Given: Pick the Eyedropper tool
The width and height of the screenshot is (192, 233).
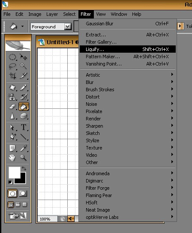Looking at the screenshot, I should pyautogui.click(x=24, y=148).
